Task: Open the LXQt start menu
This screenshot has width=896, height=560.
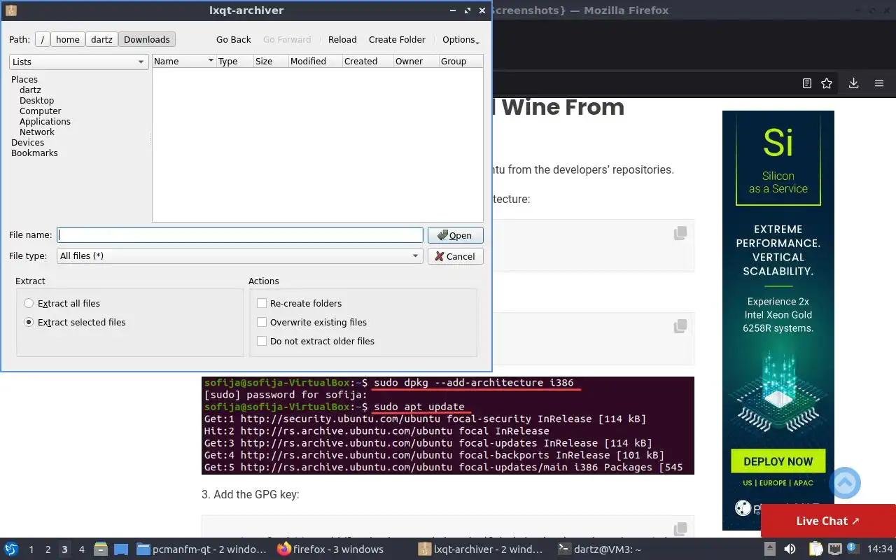Action: pos(11,549)
